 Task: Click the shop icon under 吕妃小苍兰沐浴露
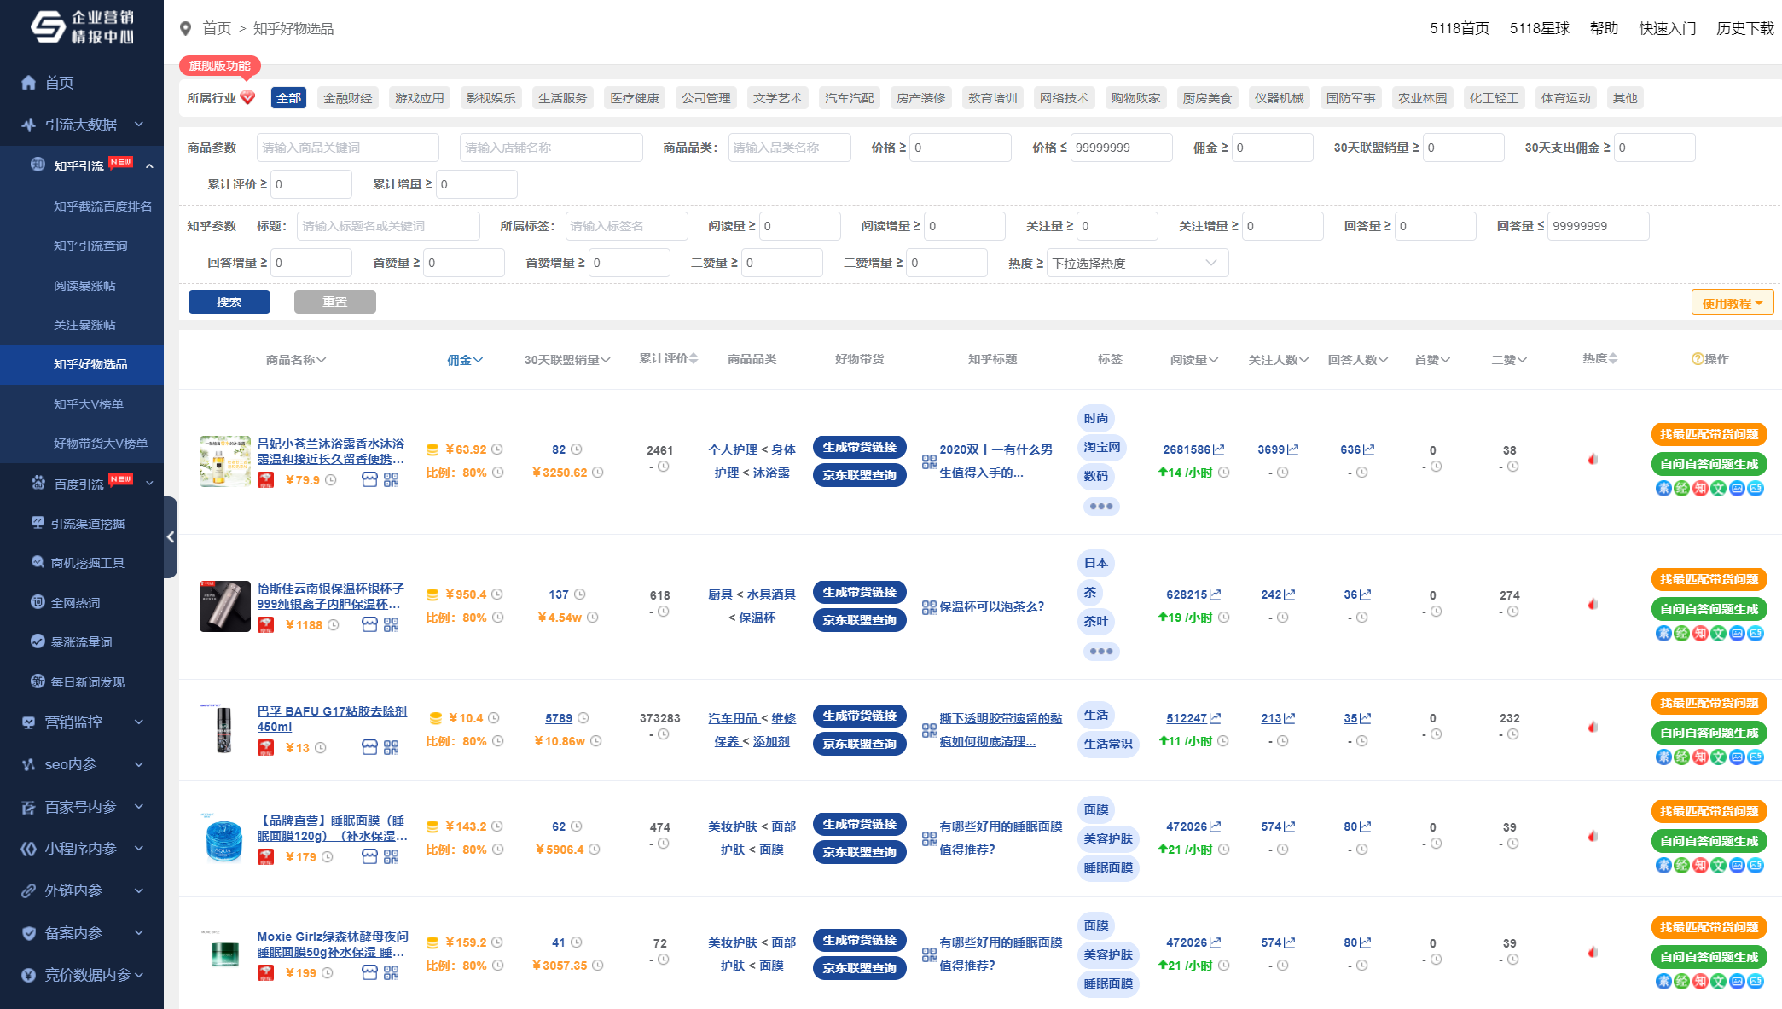(369, 480)
